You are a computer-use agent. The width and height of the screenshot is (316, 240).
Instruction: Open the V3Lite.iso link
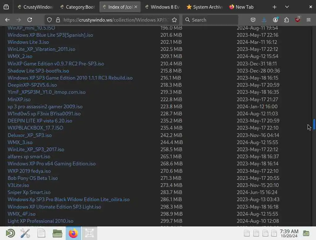coord(18,185)
